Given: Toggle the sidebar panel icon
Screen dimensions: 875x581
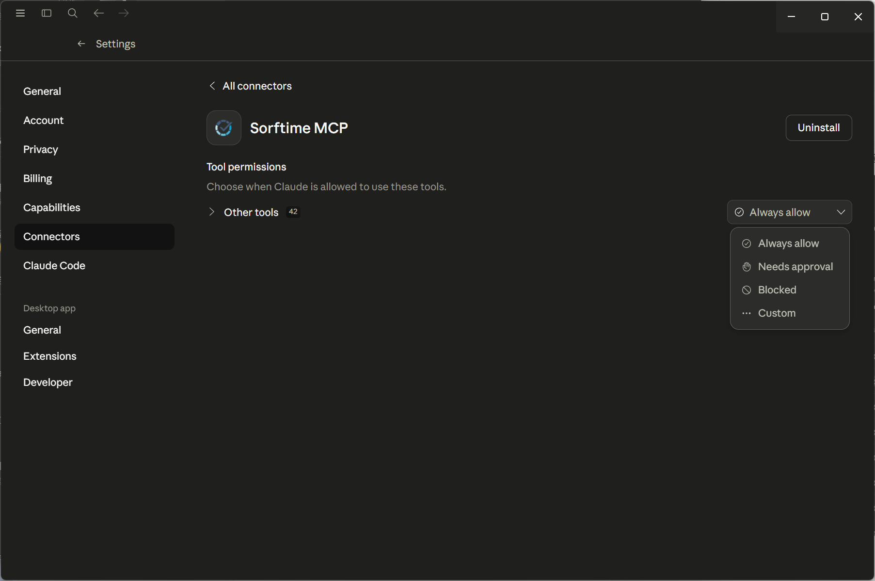Looking at the screenshot, I should (47, 14).
